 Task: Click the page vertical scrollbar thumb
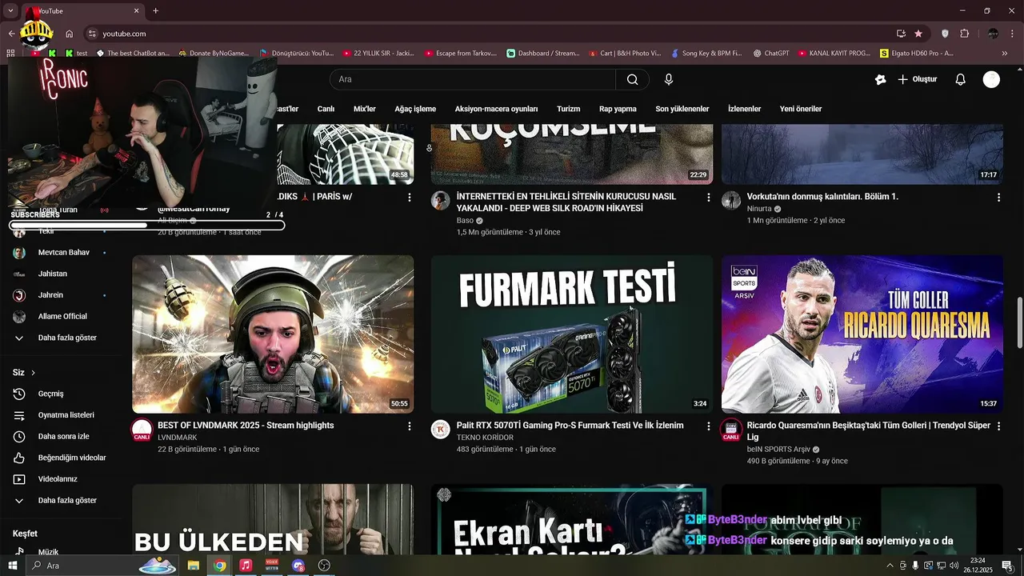(x=1019, y=322)
